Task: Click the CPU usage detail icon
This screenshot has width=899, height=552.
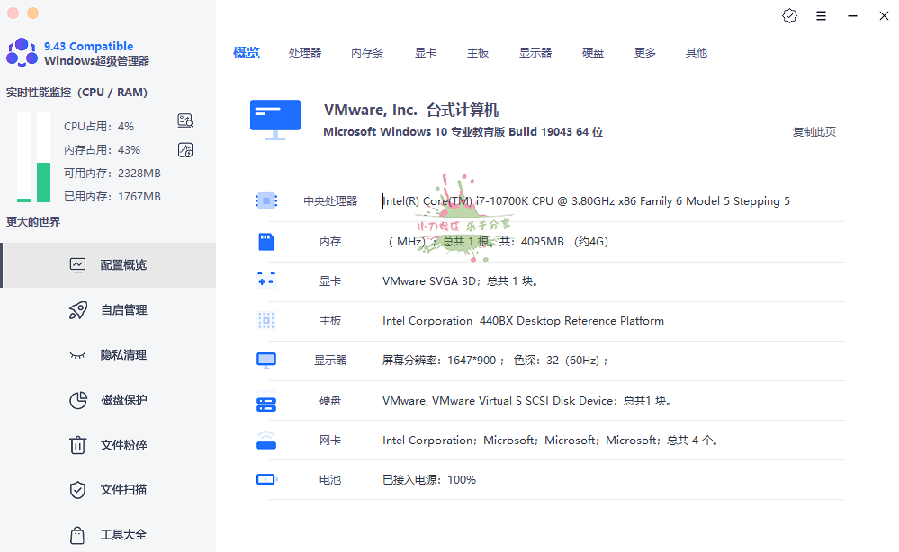Action: click(185, 121)
